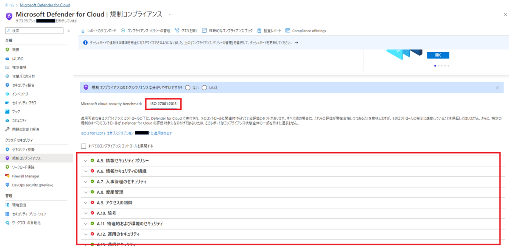Select the いいえ radio button
The image size is (509, 246).
point(204,87)
